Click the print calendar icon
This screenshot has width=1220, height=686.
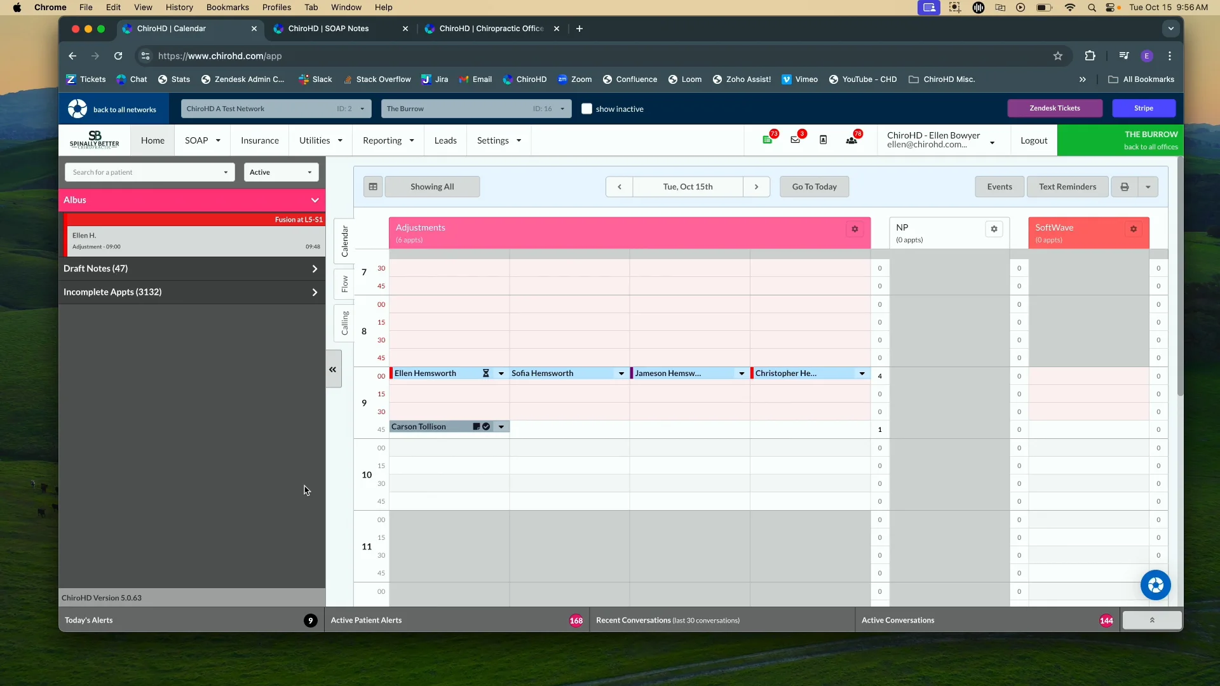[x=1125, y=187]
